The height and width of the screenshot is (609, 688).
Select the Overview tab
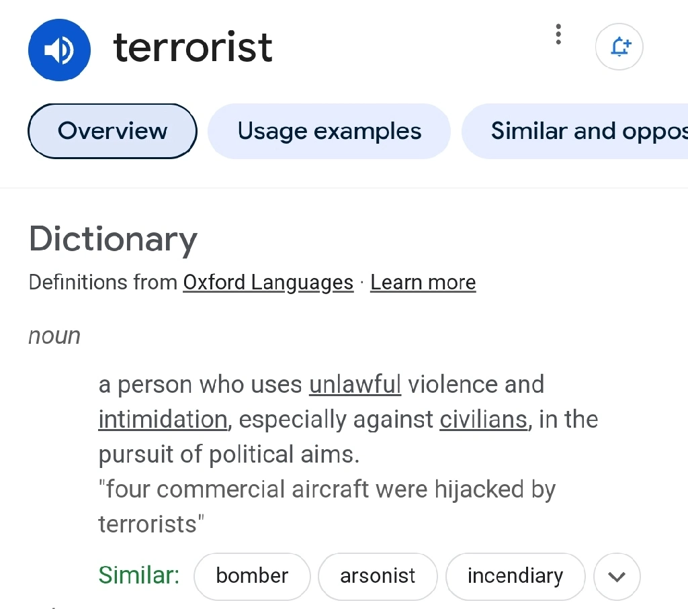pyautogui.click(x=112, y=131)
